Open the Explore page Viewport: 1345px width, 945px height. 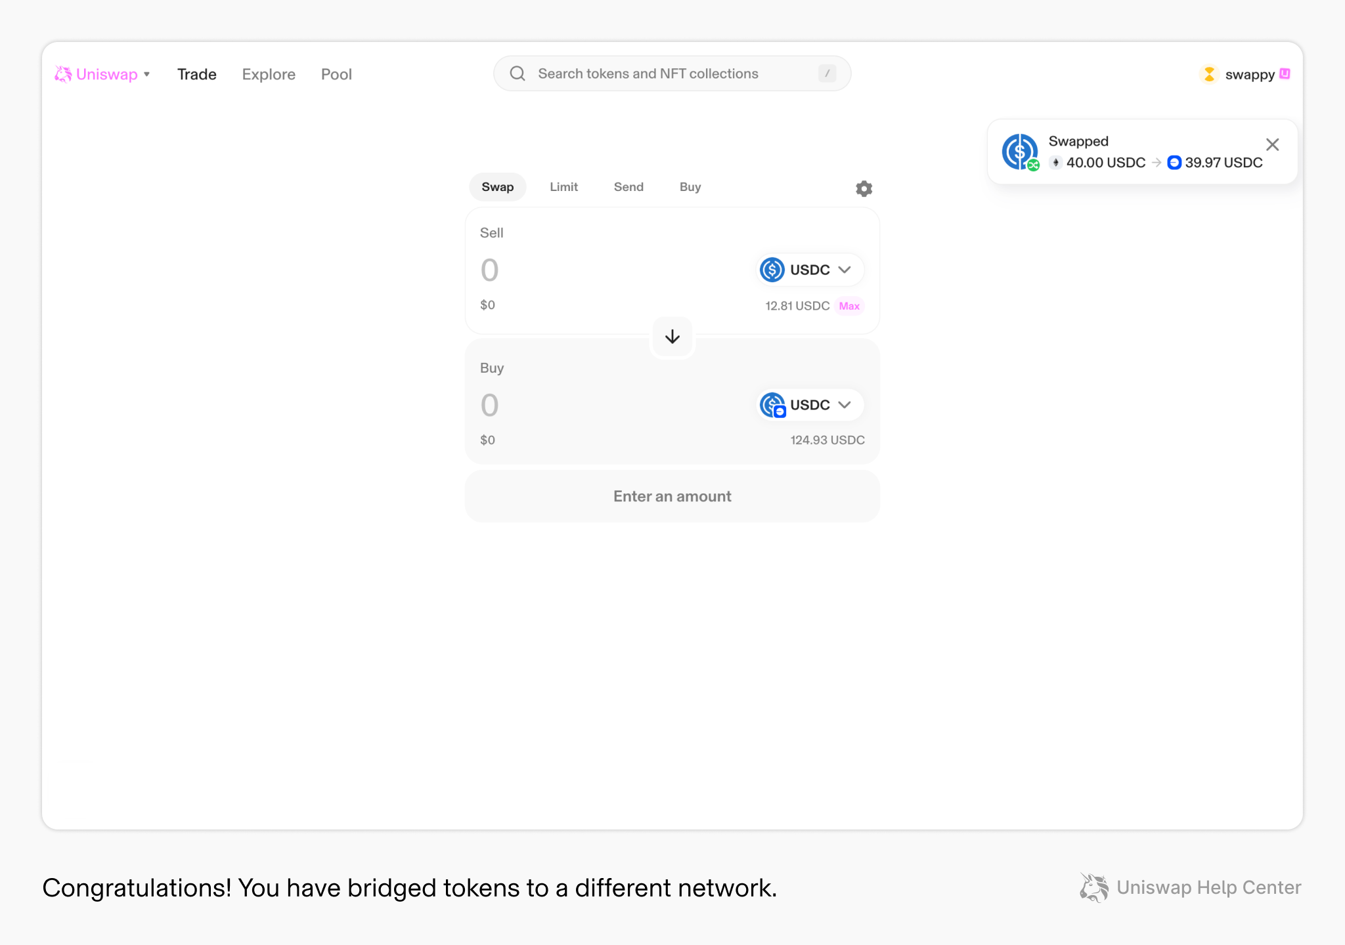tap(269, 74)
